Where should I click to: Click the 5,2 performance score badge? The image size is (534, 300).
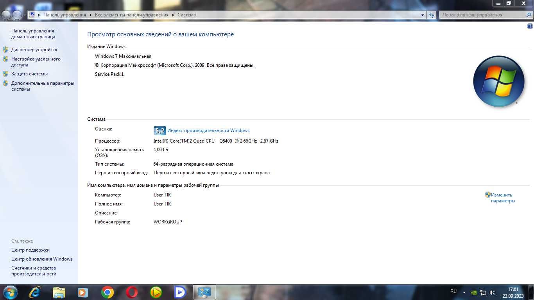click(x=160, y=130)
